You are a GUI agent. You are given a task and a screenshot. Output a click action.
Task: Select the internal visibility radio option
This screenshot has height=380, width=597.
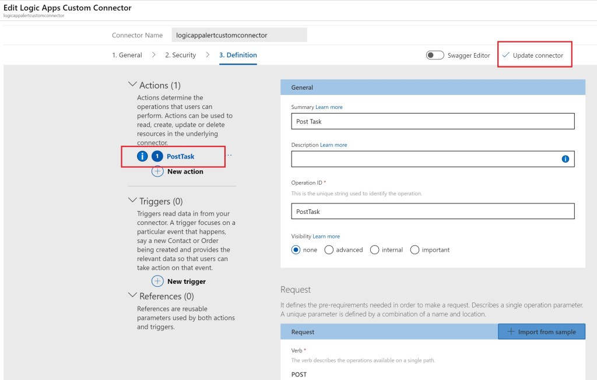click(375, 249)
